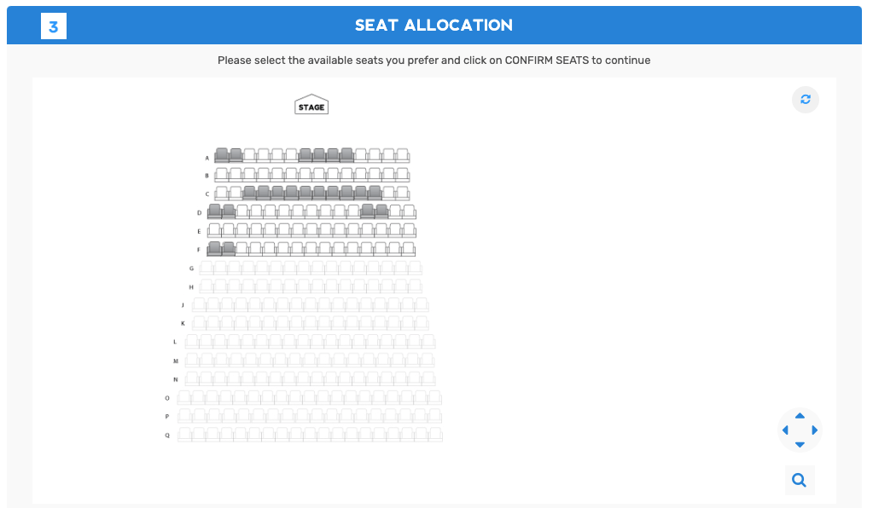Click the step 3 number badge
This screenshot has width=873, height=508.
click(x=53, y=26)
